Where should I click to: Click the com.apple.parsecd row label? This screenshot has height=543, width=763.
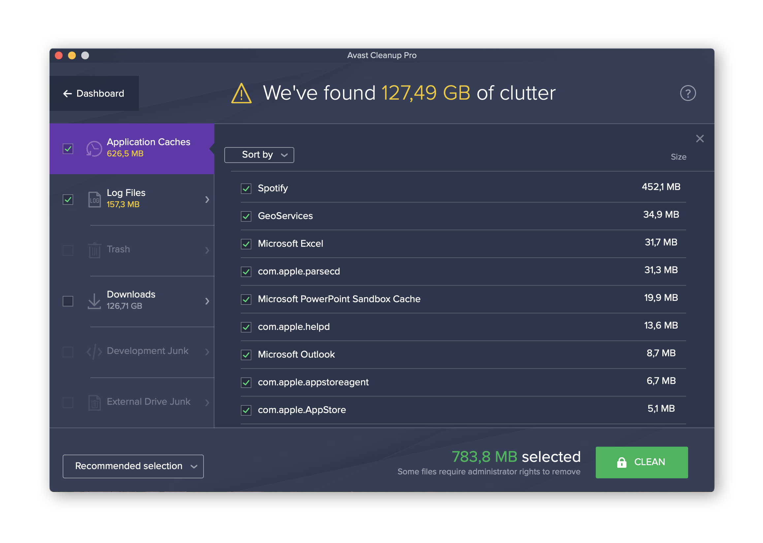[299, 271]
